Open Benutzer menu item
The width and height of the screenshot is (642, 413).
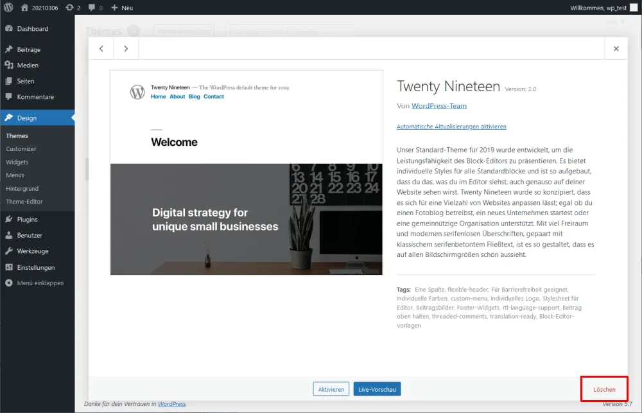[37, 235]
